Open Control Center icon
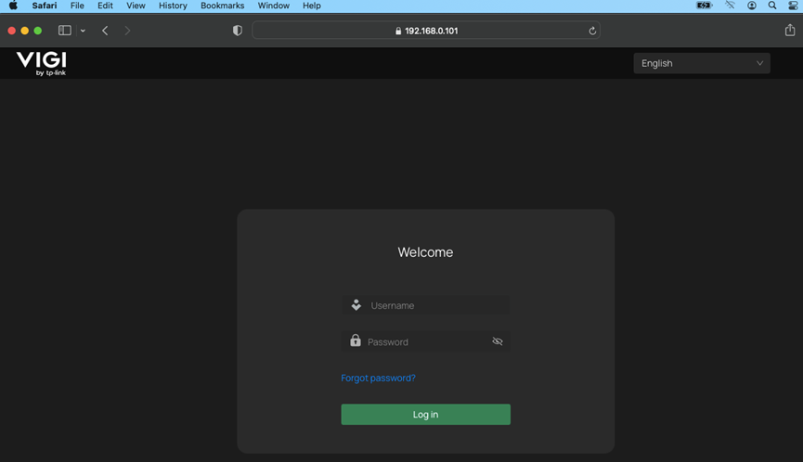Image resolution: width=803 pixels, height=462 pixels. point(793,6)
